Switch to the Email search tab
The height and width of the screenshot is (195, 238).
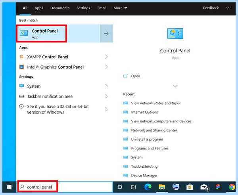coord(102,8)
